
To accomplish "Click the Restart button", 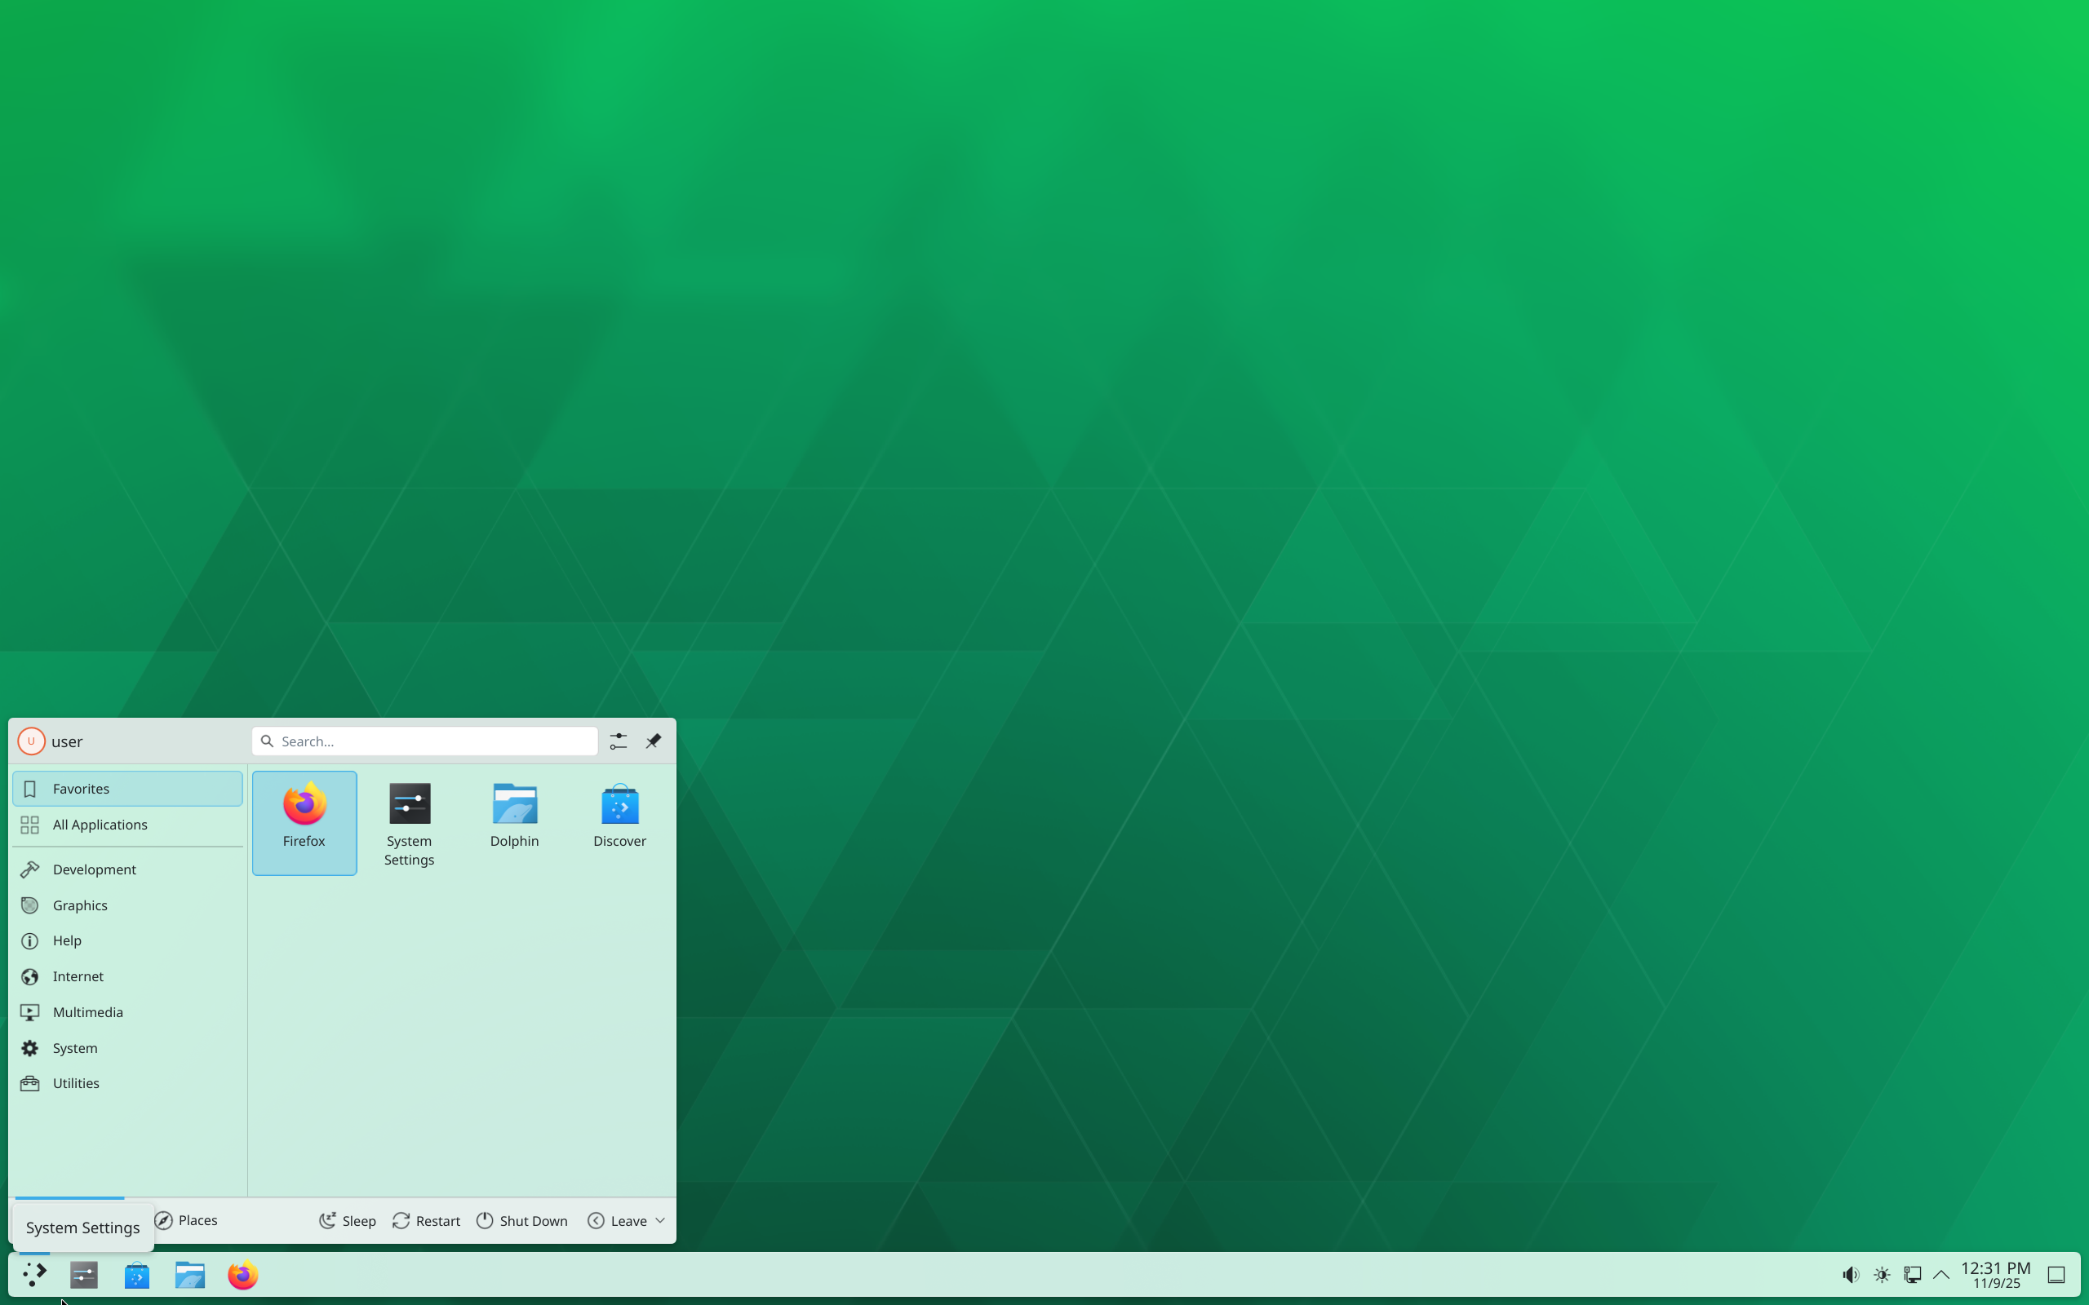I will [x=427, y=1220].
